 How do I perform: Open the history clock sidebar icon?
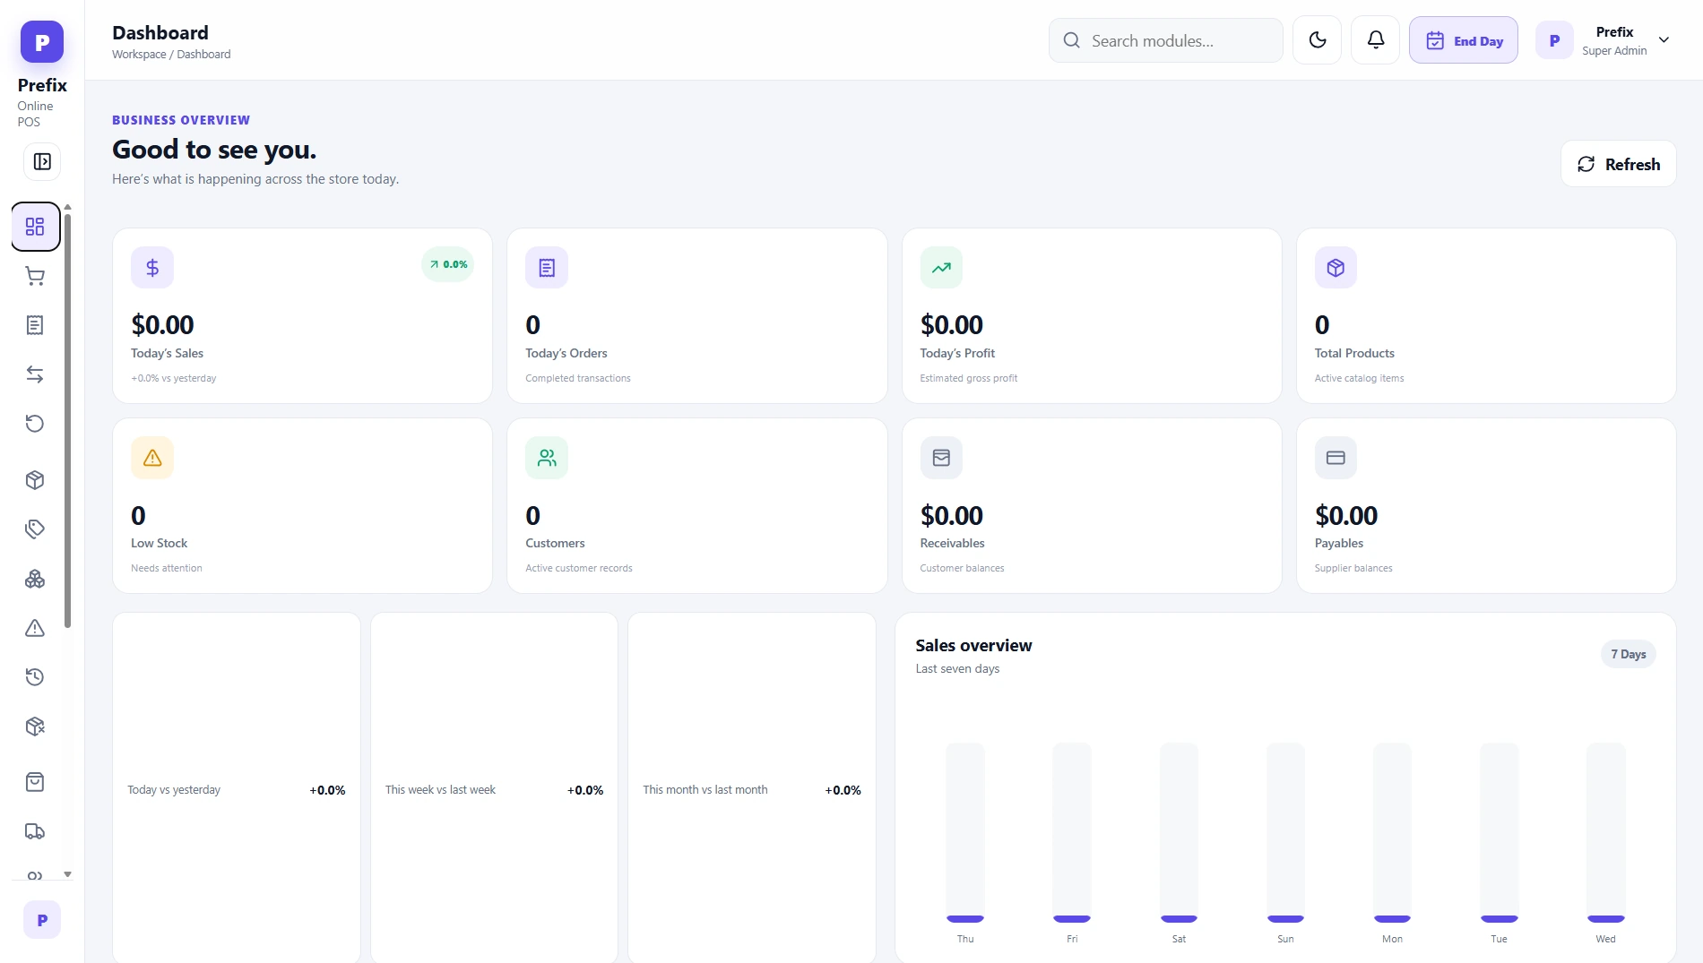click(35, 677)
